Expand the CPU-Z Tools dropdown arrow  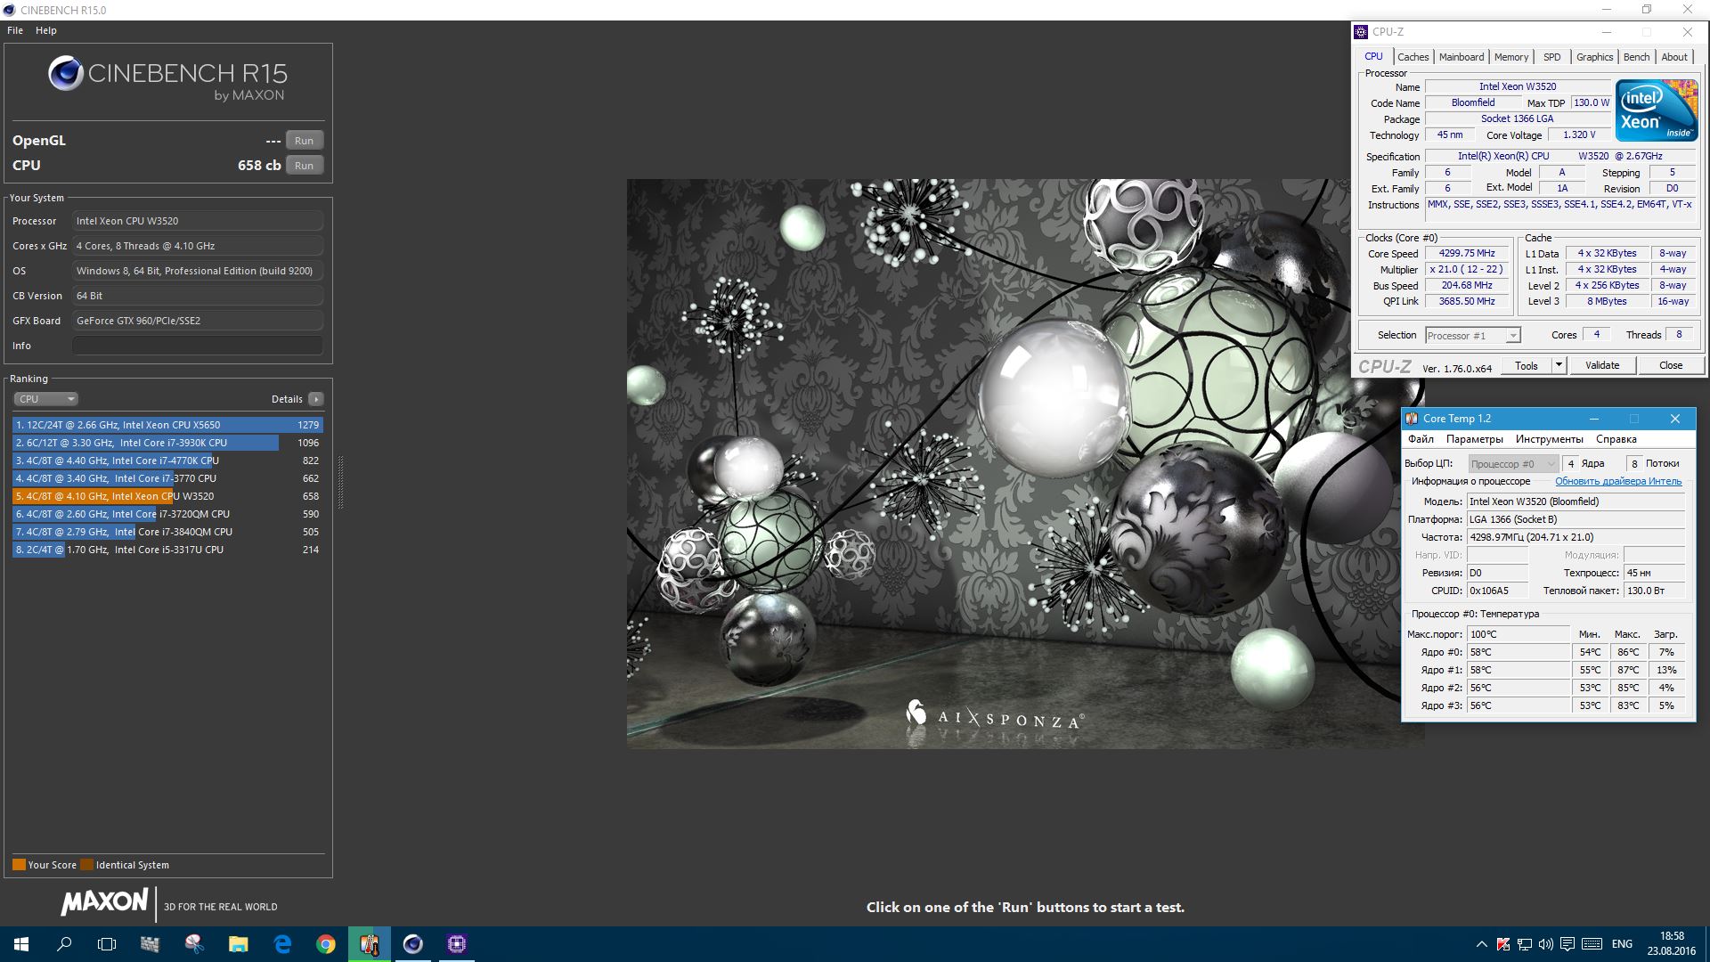tap(1559, 365)
